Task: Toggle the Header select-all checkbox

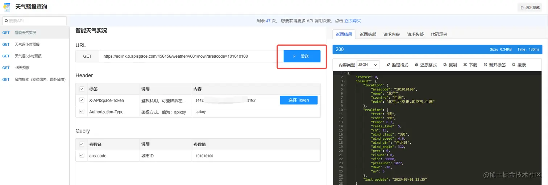Action: coord(82,89)
